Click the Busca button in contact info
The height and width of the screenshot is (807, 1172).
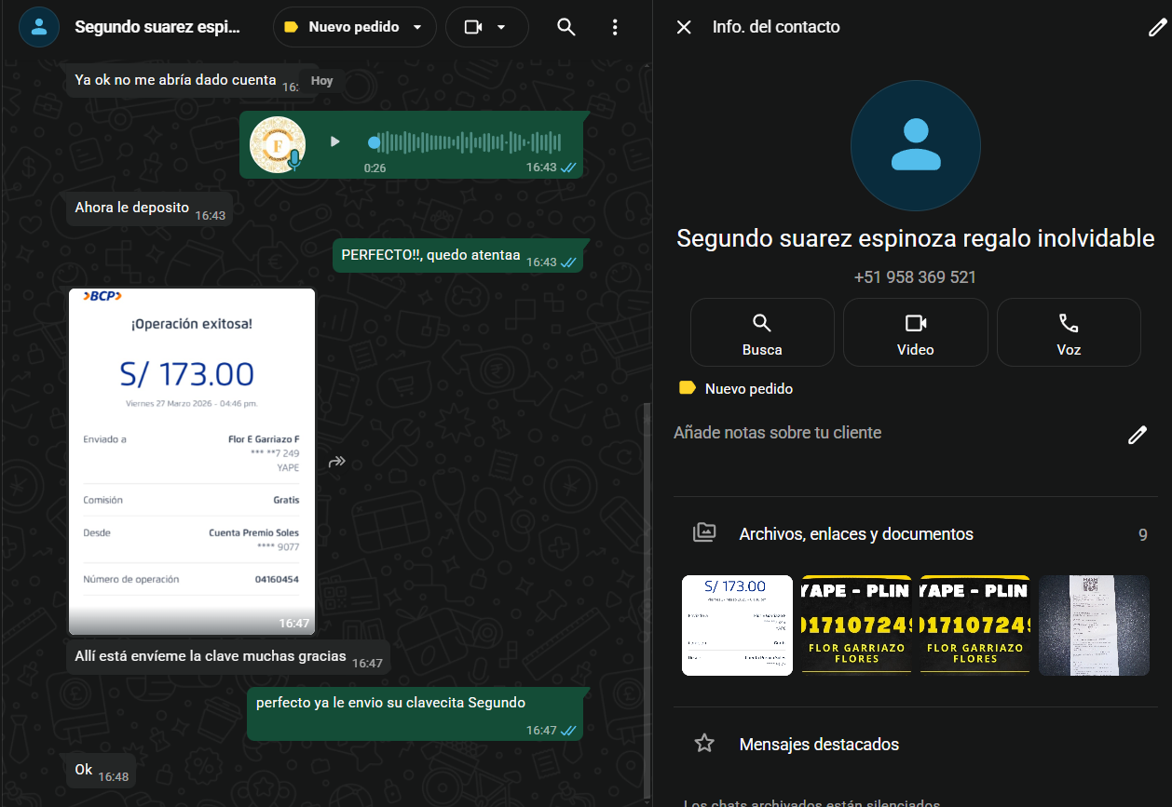761,332
